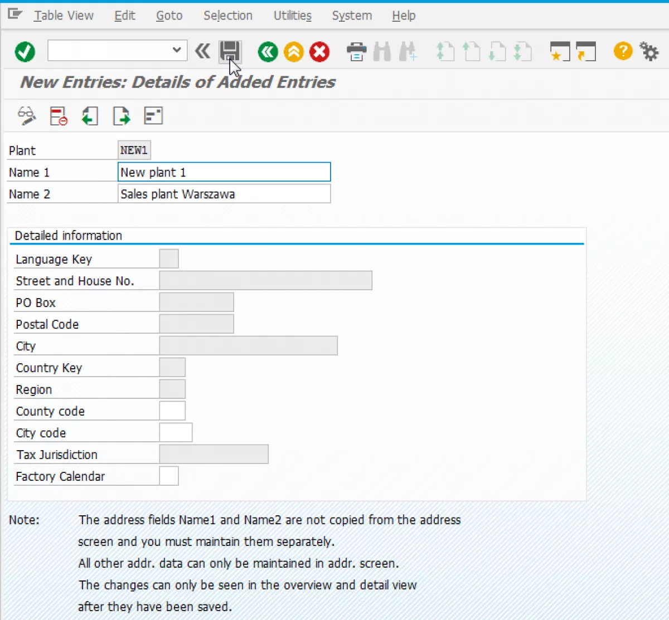Viewport: 669px width, 620px height.
Task: Open the Selection menu
Action: 228,16
